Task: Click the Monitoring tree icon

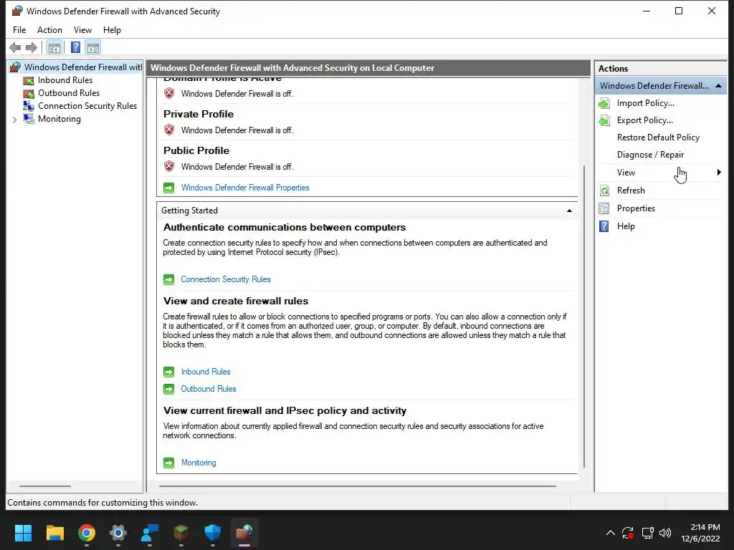Action: point(29,119)
